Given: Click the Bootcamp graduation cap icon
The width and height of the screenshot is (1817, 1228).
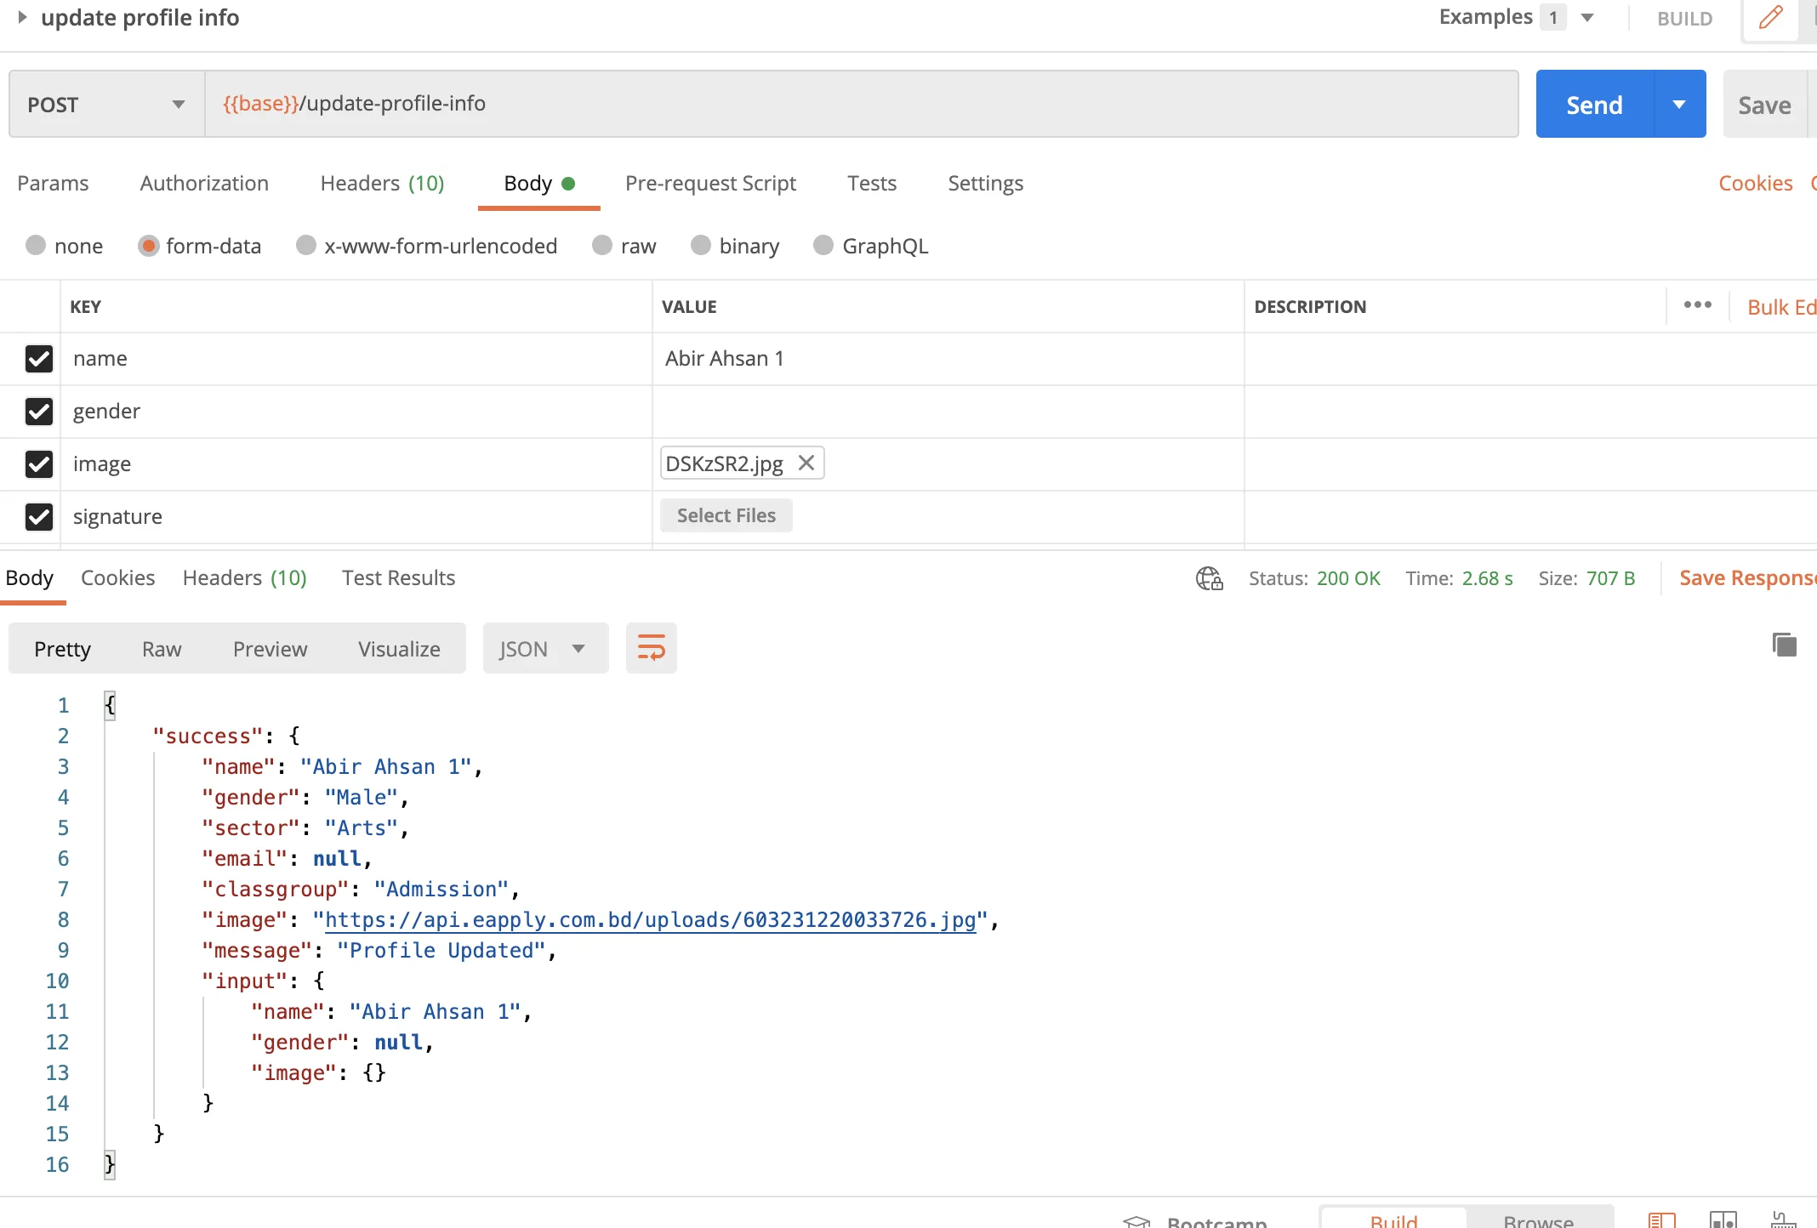Looking at the screenshot, I should 1136,1221.
